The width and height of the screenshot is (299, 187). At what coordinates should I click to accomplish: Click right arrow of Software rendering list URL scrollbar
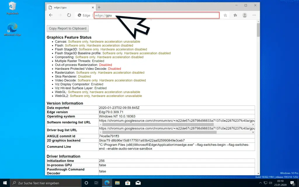253,124
